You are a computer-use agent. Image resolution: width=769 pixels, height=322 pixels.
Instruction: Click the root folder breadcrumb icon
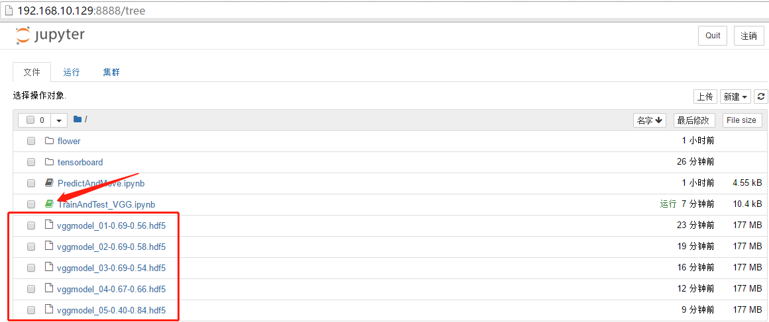point(77,120)
